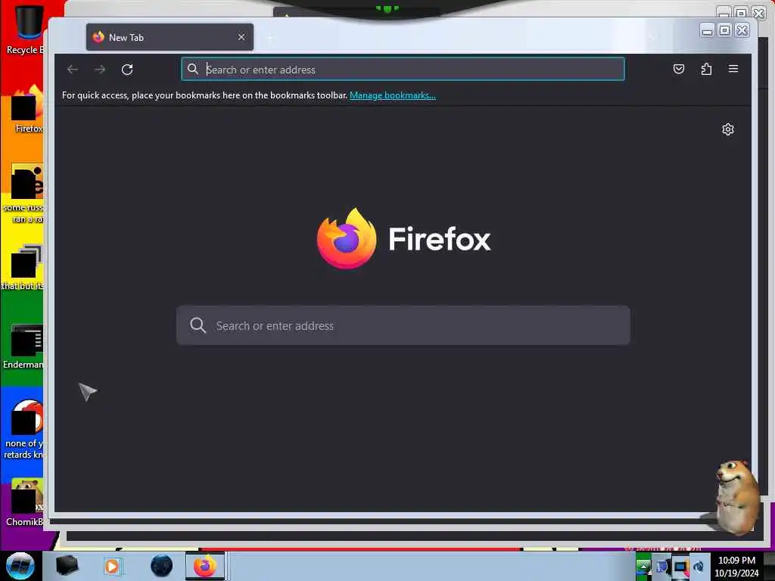Open the New Tab personalize gear

coord(727,129)
